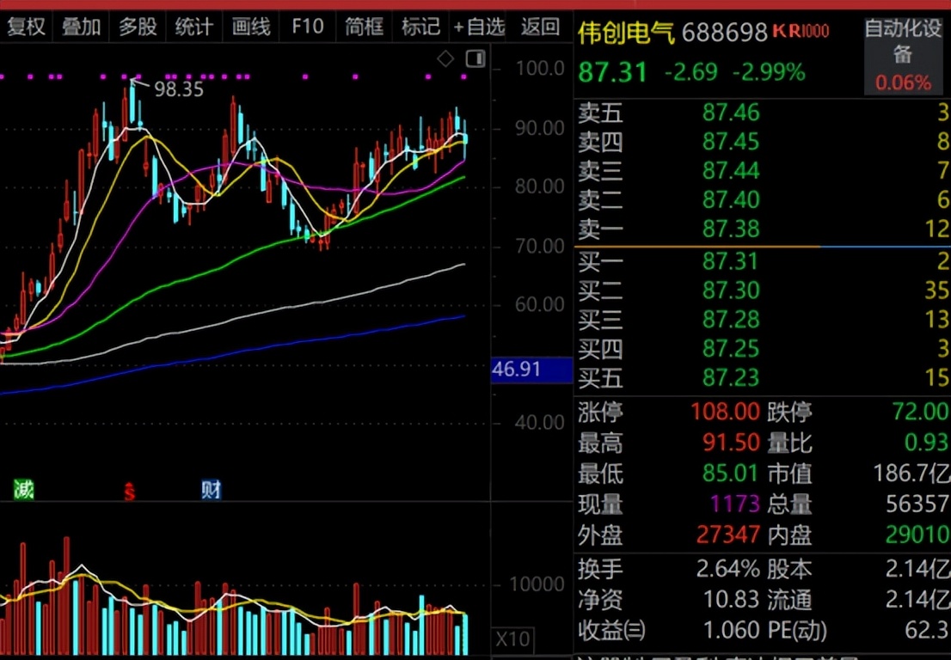Click the diamond marker icon above chart
Viewport: 951px width, 660px height.
pos(445,59)
